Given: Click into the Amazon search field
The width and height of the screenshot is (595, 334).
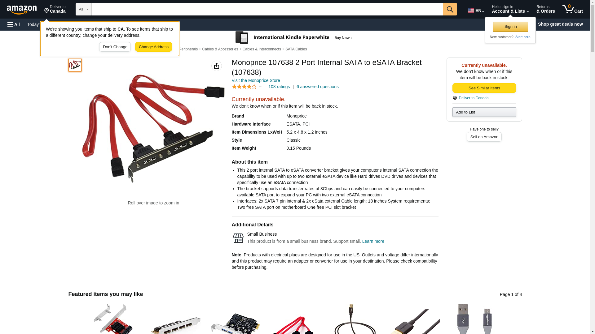Looking at the screenshot, I should 267,9.
